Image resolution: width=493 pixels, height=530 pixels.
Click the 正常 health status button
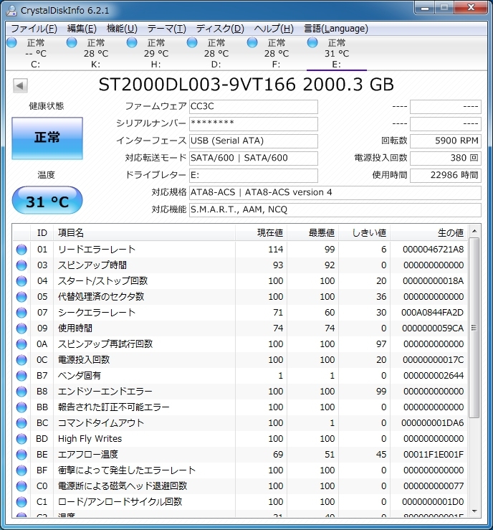(47, 138)
